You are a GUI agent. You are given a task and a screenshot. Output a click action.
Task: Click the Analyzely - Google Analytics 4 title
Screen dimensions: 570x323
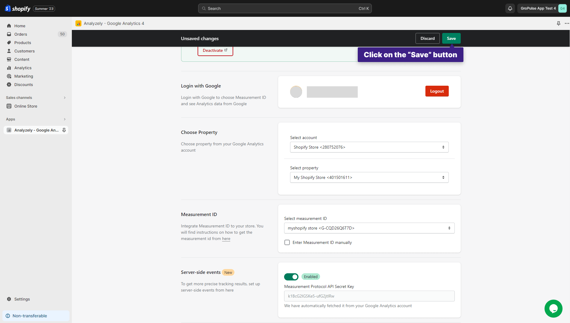coord(114,23)
